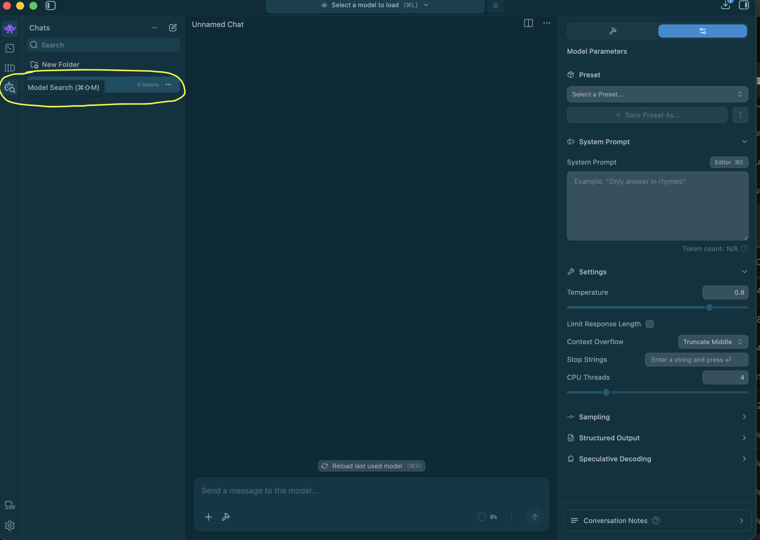Click Reload last used model
The image size is (760, 540).
[x=371, y=466]
